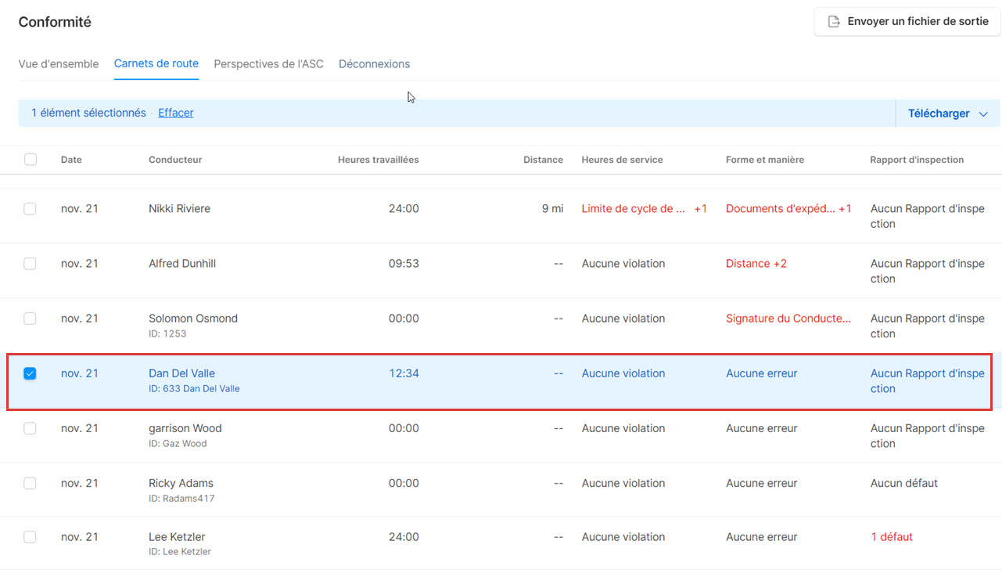1002x573 pixels.
Task: Click the 1 défaut inspection entry
Action: [x=892, y=537]
